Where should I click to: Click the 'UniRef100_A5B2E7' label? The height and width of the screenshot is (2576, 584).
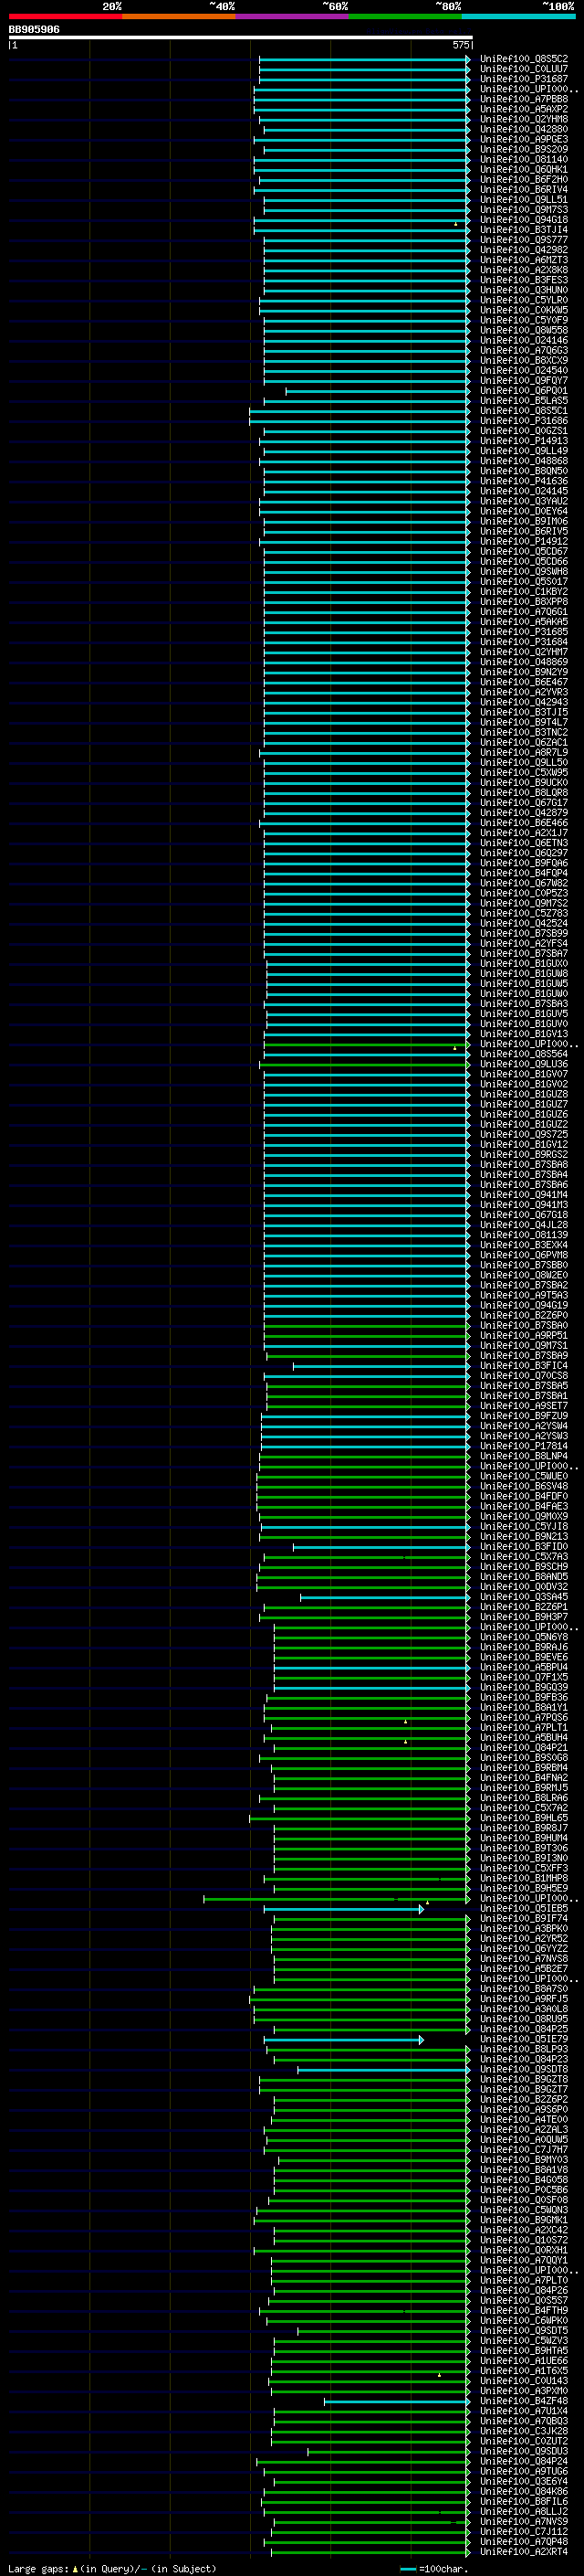[524, 1969]
